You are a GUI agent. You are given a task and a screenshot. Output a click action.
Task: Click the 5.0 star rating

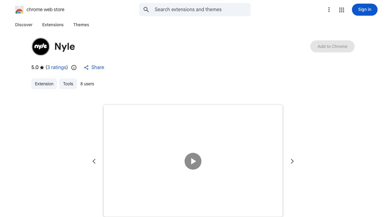pyautogui.click(x=38, y=68)
